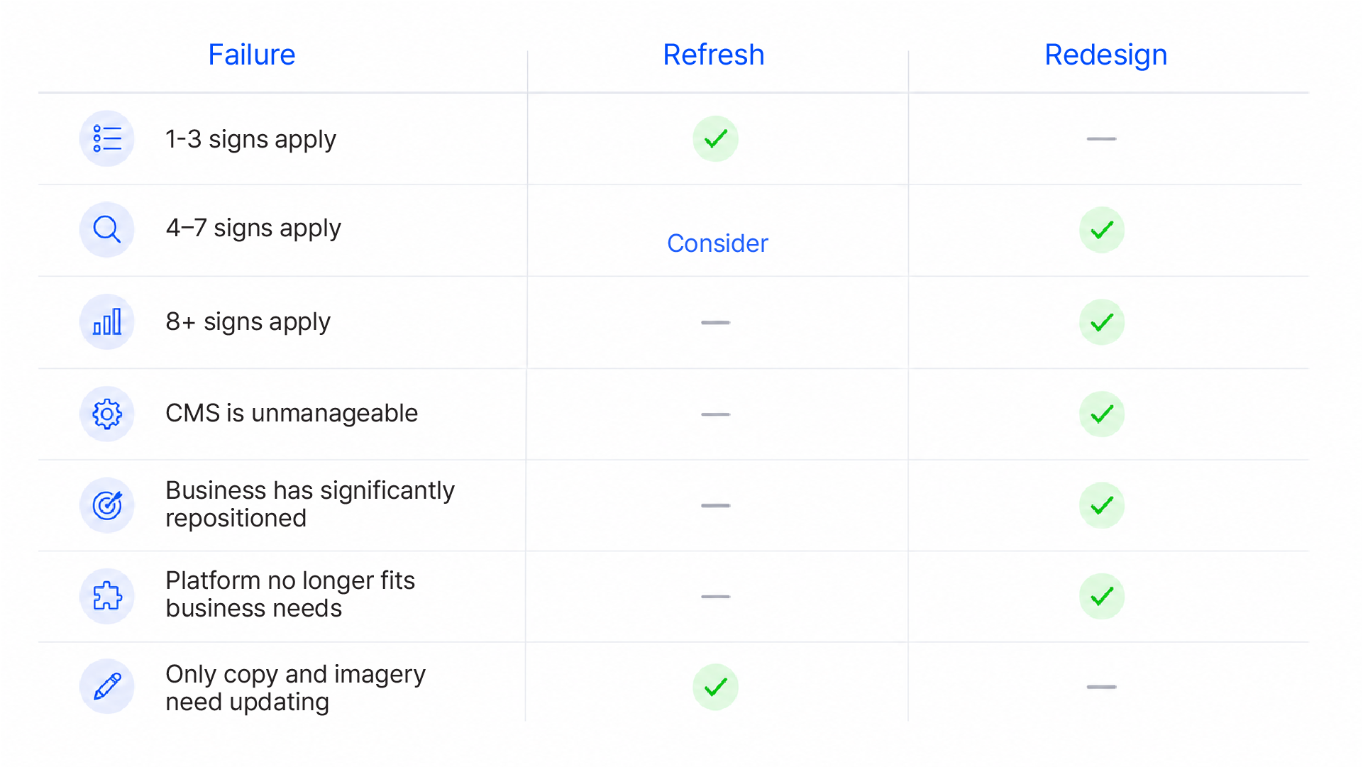1363x767 pixels.
Task: Click the puzzle piece icon beside Platform no longer fits
Action: 107,596
